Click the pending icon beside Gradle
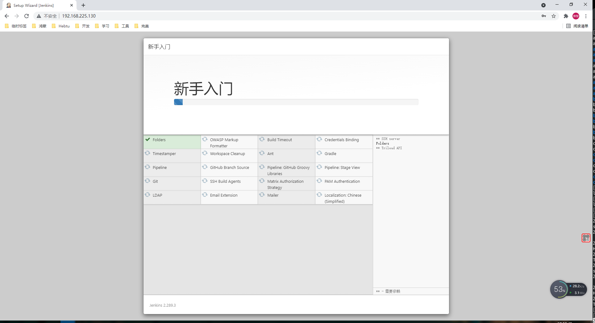Screen dimensions: 595x323 click(x=319, y=153)
